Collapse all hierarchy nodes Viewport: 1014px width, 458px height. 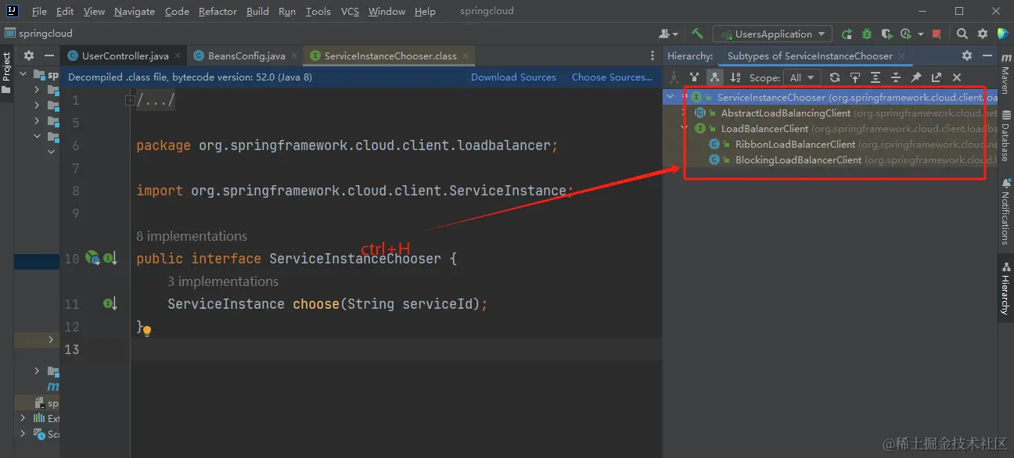[896, 77]
